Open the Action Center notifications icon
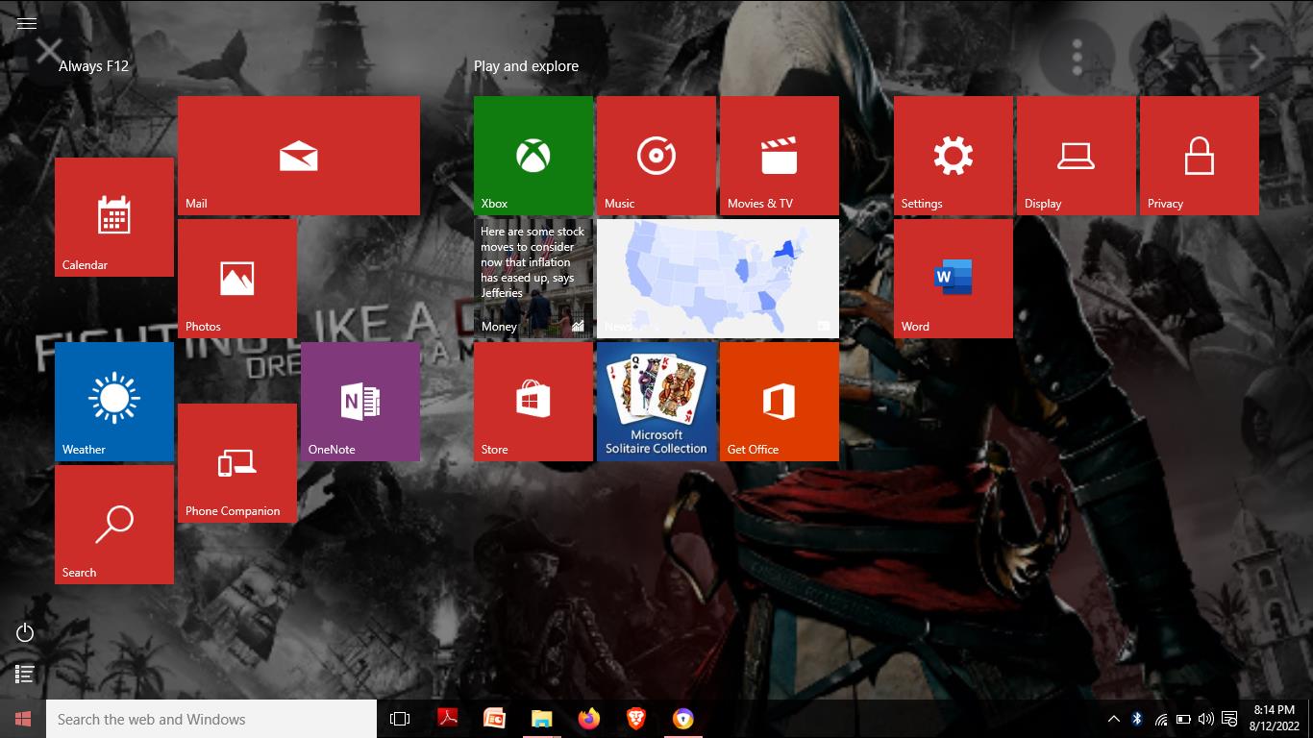The width and height of the screenshot is (1313, 738). [x=1229, y=719]
